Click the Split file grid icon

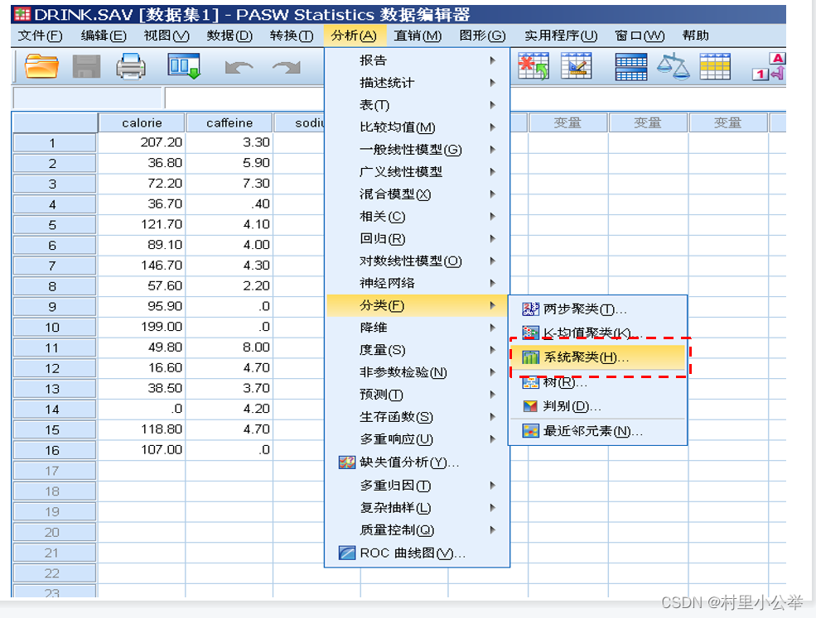pyautogui.click(x=631, y=67)
